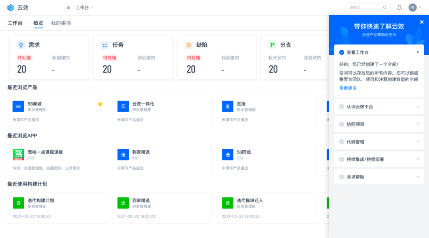Click the 58 icon of 58商城
The image size is (429, 238).
pos(18,106)
